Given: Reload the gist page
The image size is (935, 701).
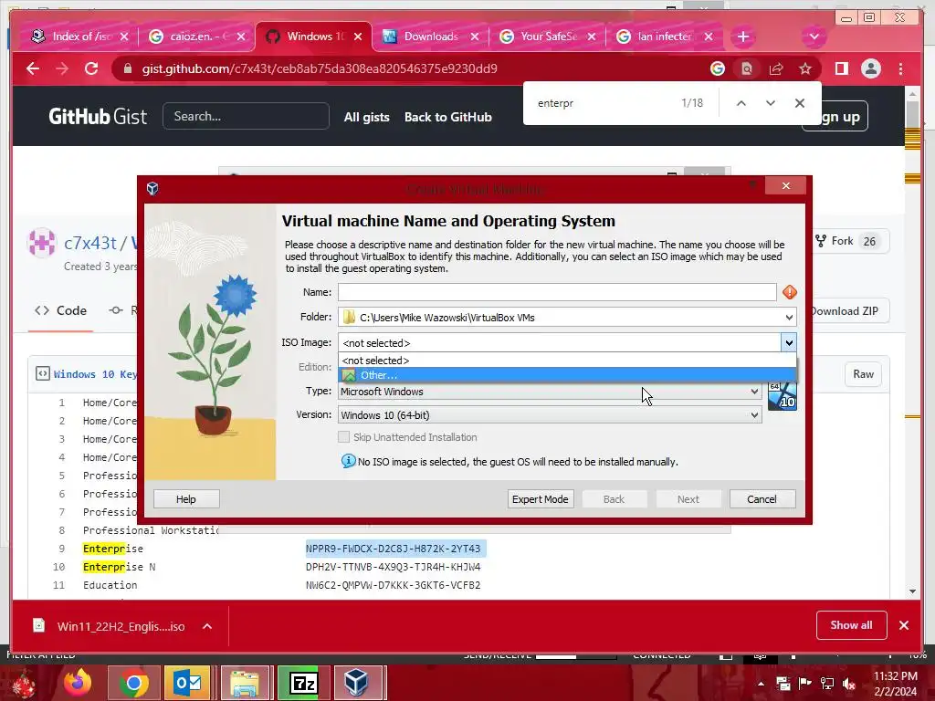Looking at the screenshot, I should 91,68.
